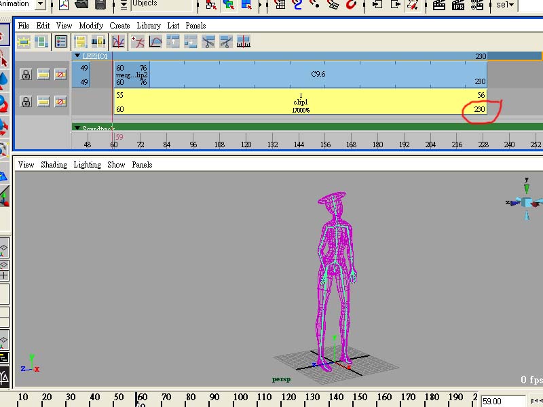
Task: Click frame 120 on the Trax time ruler
Action: coord(246,144)
